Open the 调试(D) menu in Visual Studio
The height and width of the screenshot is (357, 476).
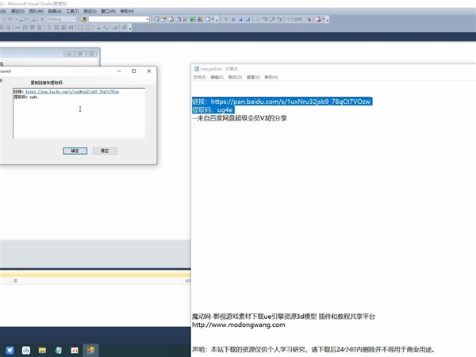click(17, 11)
